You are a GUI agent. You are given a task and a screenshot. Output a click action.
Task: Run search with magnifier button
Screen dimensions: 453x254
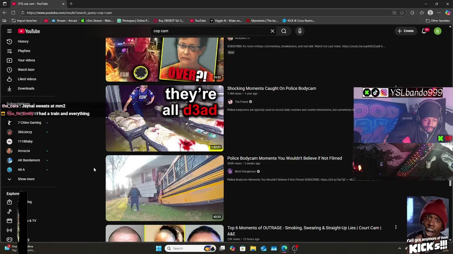pyautogui.click(x=284, y=31)
